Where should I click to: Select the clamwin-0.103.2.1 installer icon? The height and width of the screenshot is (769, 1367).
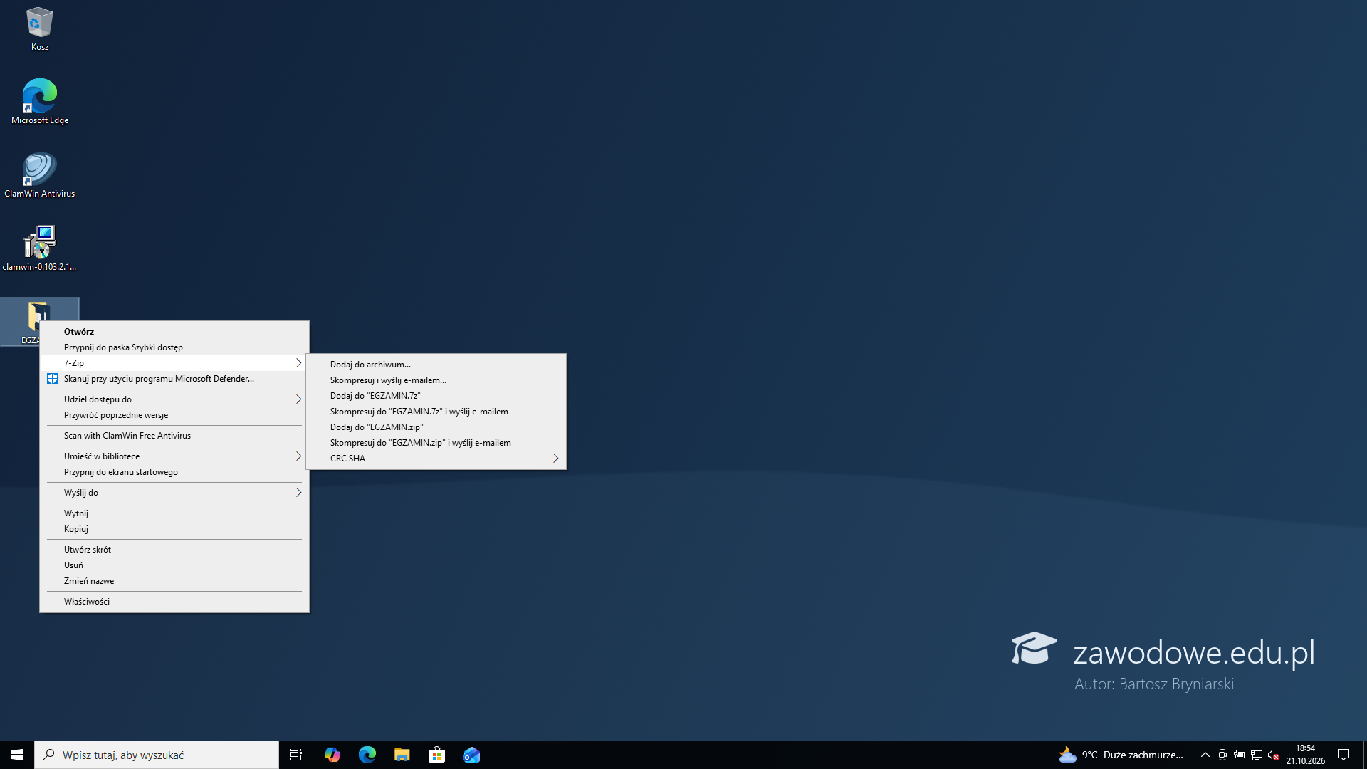click(x=40, y=248)
